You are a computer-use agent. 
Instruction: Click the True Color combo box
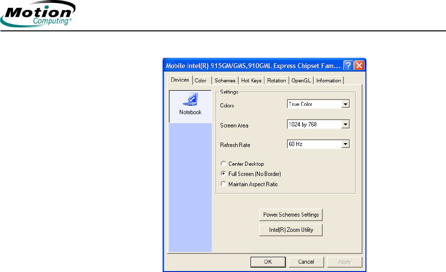pos(318,104)
